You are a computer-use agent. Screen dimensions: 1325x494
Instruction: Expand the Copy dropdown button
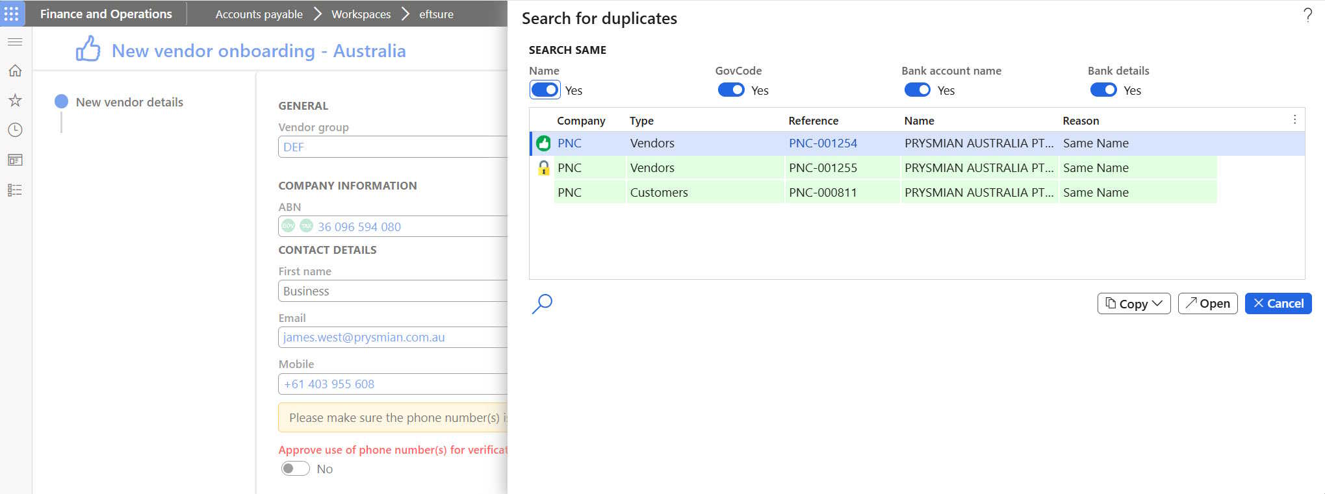click(1134, 304)
